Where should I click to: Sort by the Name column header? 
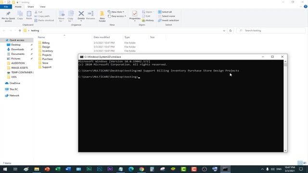[x=41, y=37]
